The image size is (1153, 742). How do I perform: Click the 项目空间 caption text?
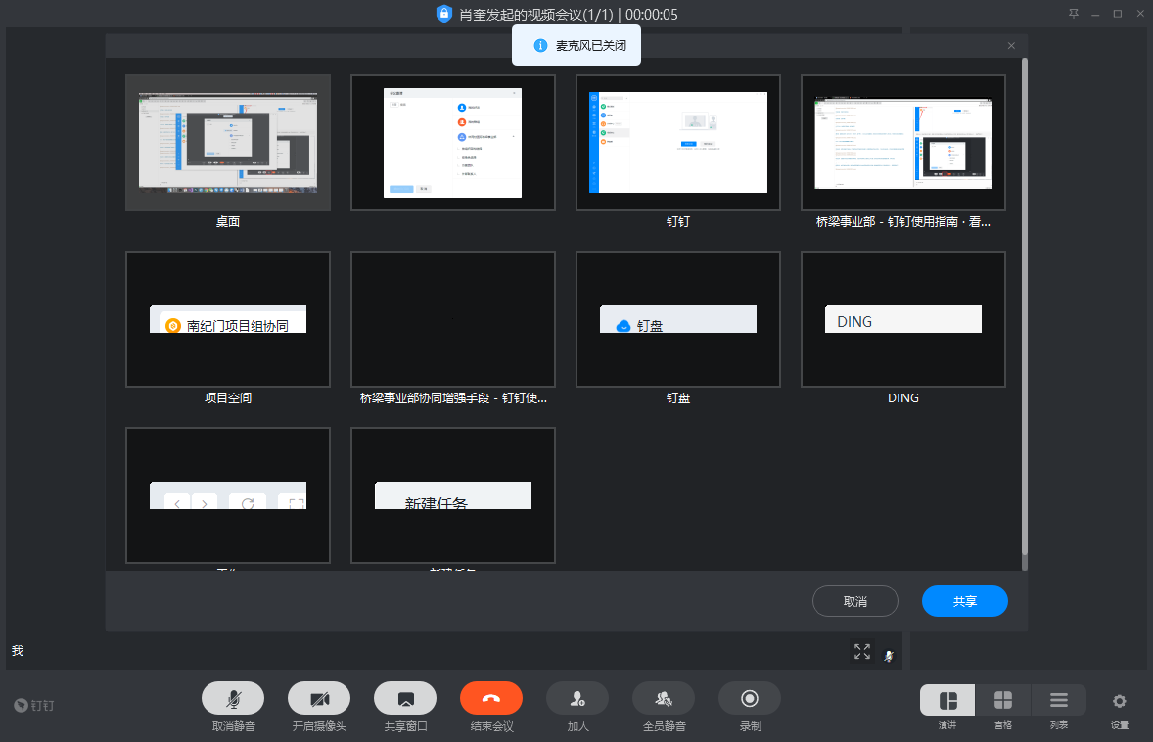(228, 397)
